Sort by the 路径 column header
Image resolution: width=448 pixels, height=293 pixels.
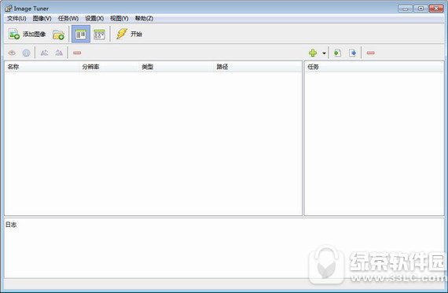(x=258, y=67)
